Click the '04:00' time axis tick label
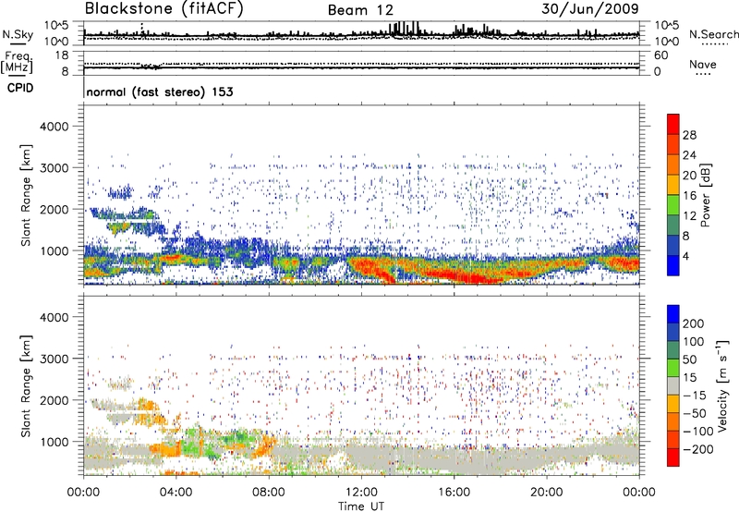Image resolution: width=739 pixels, height=512 pixels. pos(176,493)
